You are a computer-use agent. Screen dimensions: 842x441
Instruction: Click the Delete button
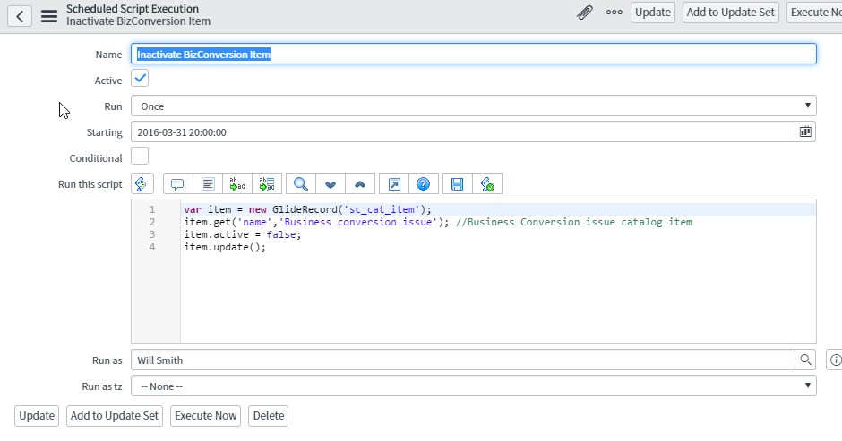click(x=268, y=415)
